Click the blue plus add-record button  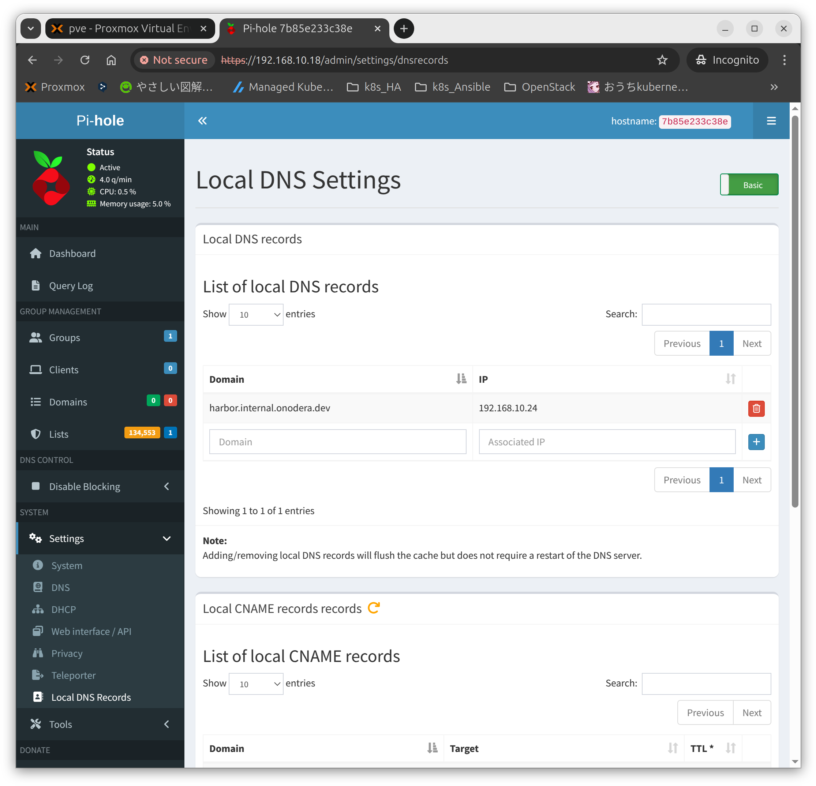coord(756,442)
